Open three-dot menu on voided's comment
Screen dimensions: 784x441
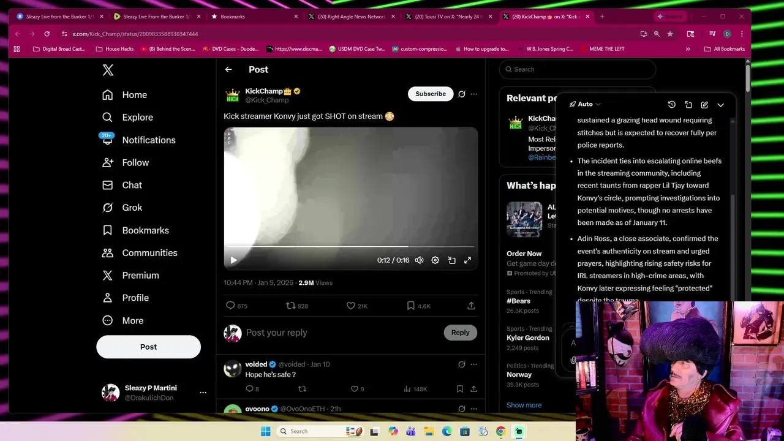[x=473, y=364]
